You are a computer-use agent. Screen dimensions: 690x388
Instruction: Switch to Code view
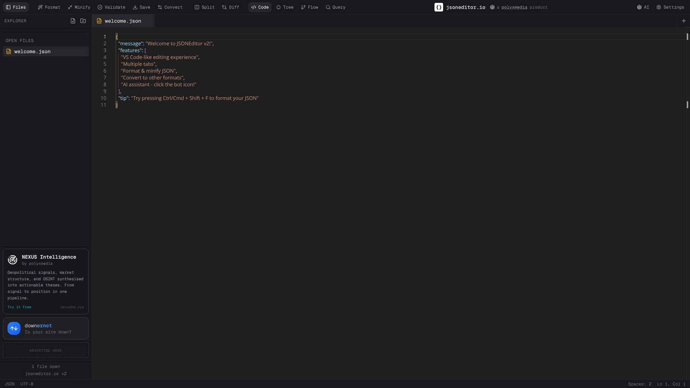pos(260,7)
